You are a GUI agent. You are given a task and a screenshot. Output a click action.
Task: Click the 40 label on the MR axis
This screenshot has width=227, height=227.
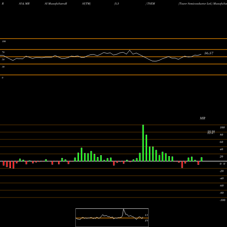[x=222, y=149]
